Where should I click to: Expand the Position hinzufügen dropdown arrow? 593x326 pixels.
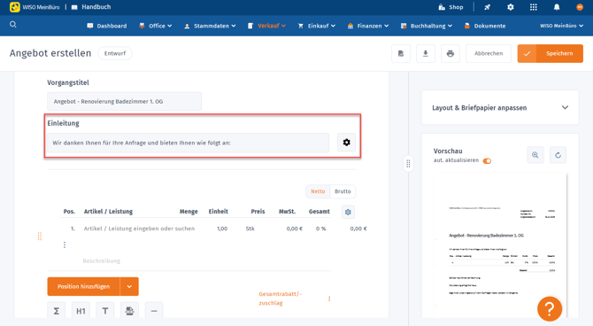129,287
